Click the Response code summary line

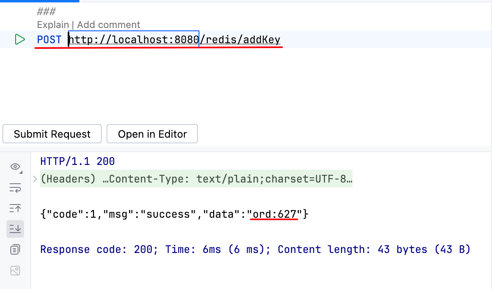click(255, 249)
